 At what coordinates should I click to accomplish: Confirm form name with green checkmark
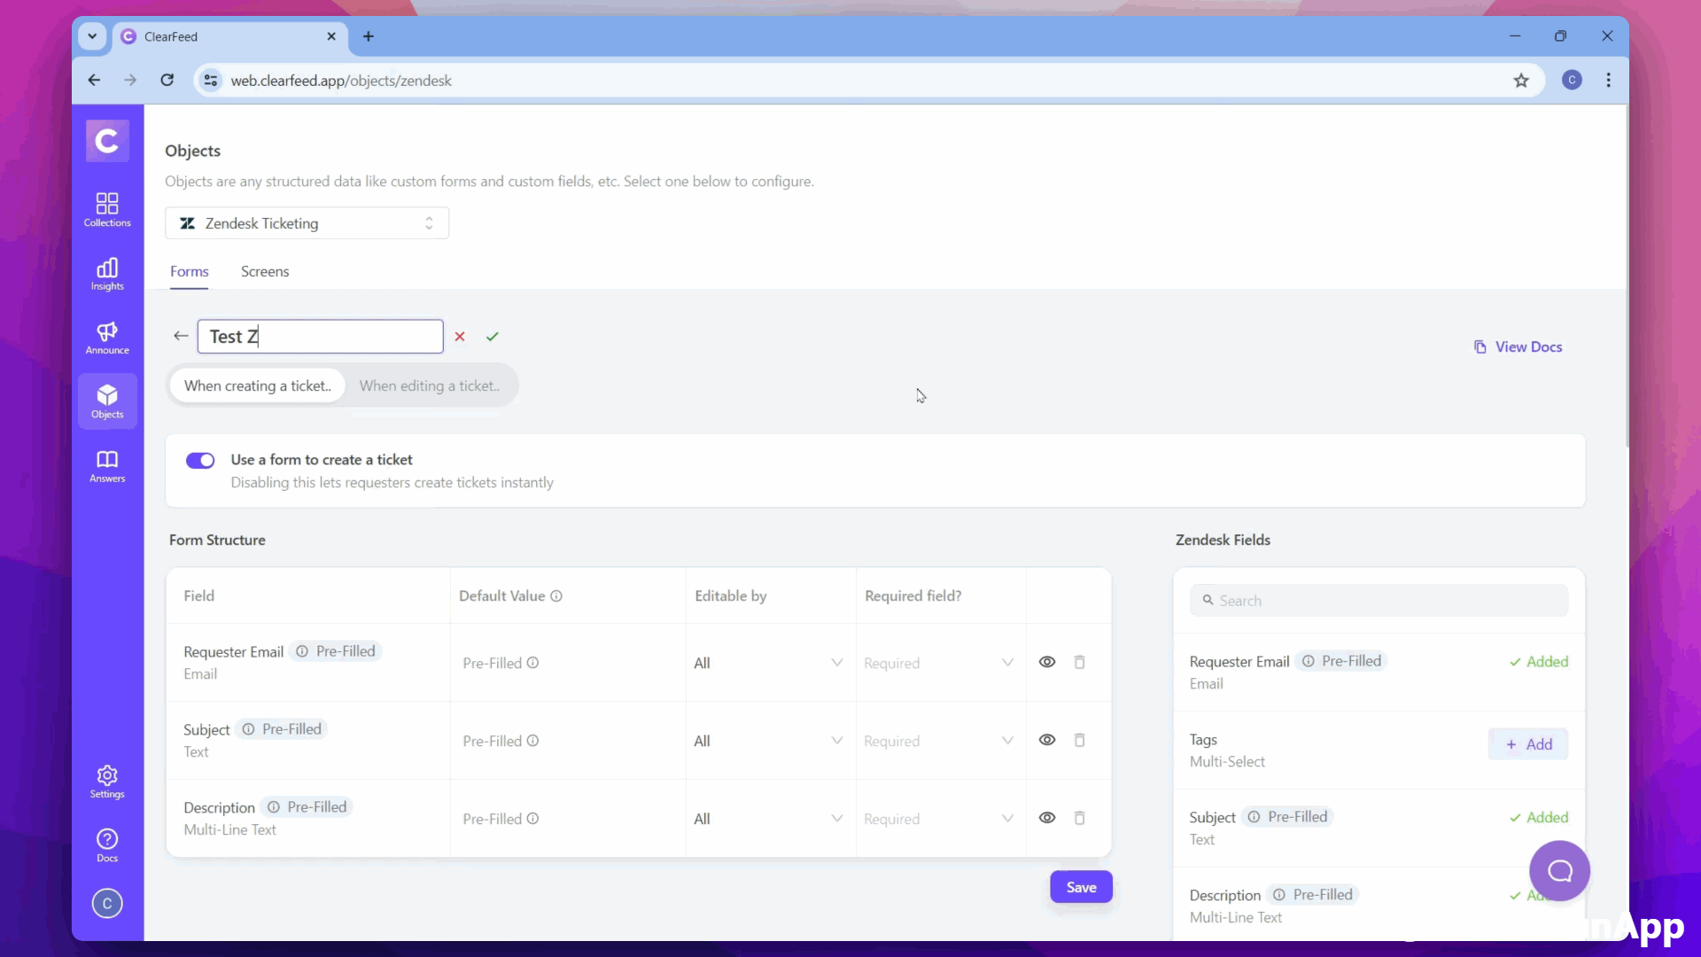(493, 337)
